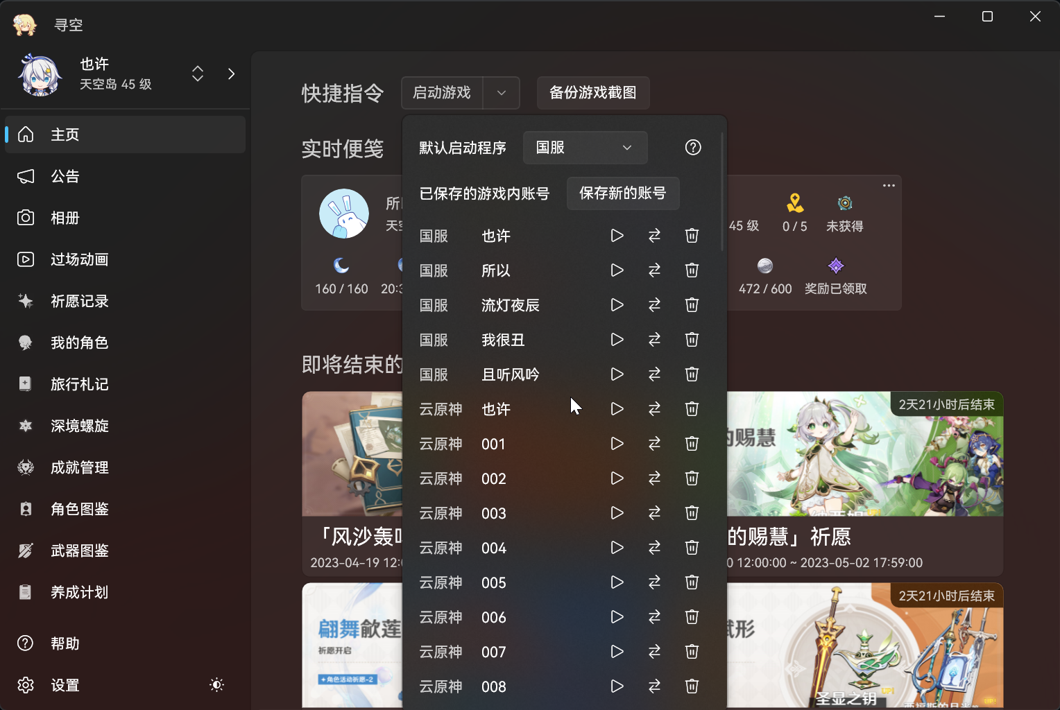Screen dimensions: 1060x710
Task: Delete the 云原神 003 saved account
Action: point(692,513)
